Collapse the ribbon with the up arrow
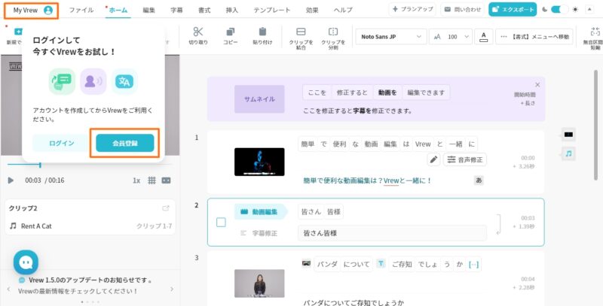The image size is (603, 306). click(x=589, y=10)
